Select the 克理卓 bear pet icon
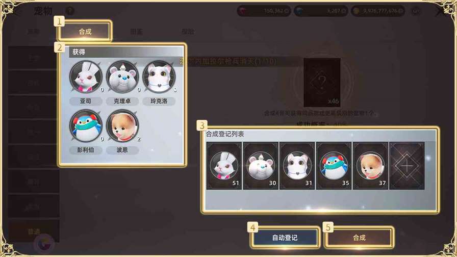The height and width of the screenshot is (257, 457). [x=122, y=77]
